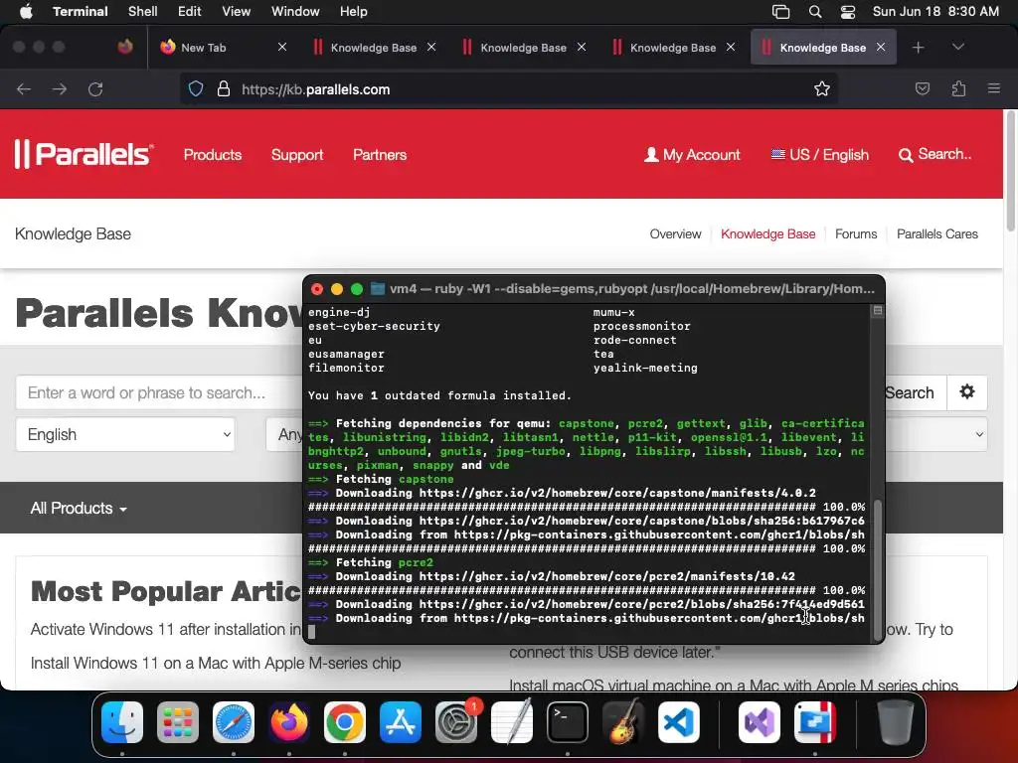
Task: Expand the All Products dropdown
Action: [79, 508]
